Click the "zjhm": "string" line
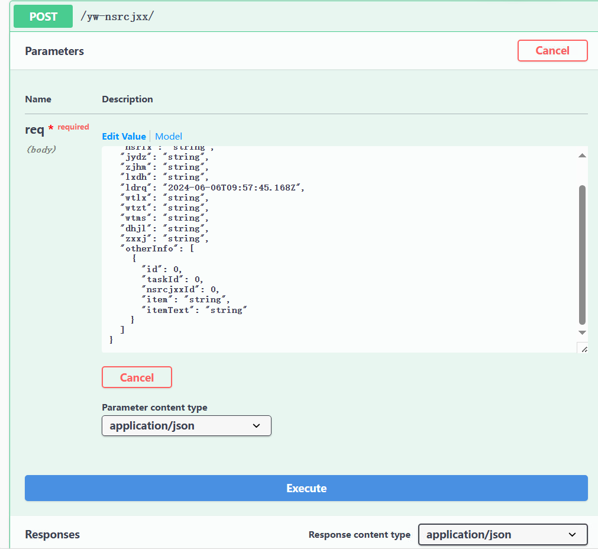The image size is (598, 549). coord(164,167)
